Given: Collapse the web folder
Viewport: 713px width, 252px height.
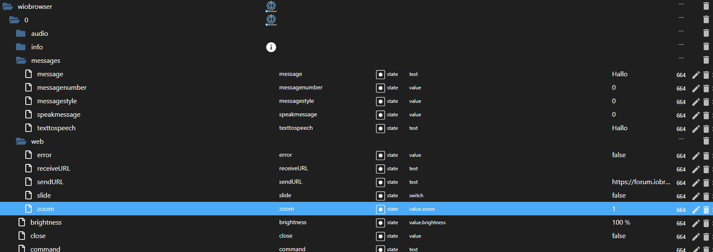Looking at the screenshot, I should tap(21, 142).
